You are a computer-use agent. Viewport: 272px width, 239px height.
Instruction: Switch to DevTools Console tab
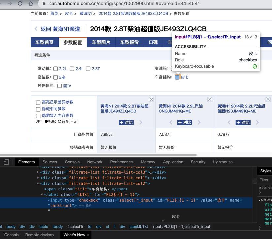coord(72,162)
